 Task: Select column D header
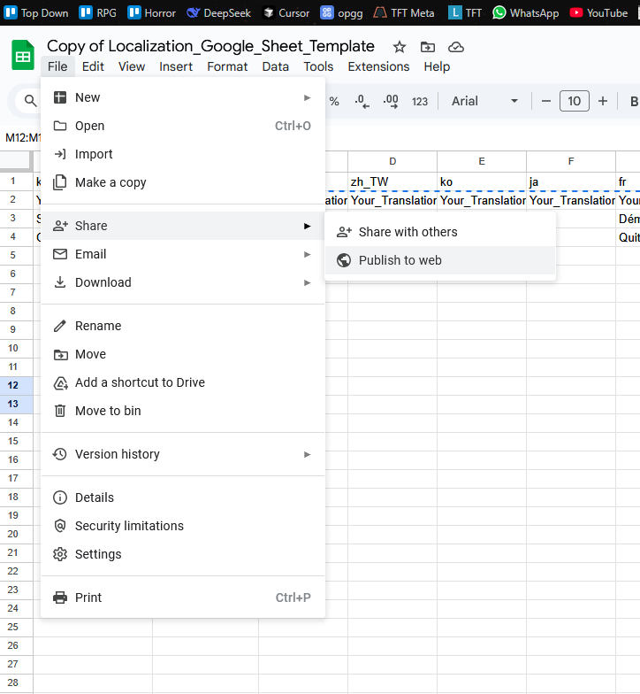(x=392, y=161)
